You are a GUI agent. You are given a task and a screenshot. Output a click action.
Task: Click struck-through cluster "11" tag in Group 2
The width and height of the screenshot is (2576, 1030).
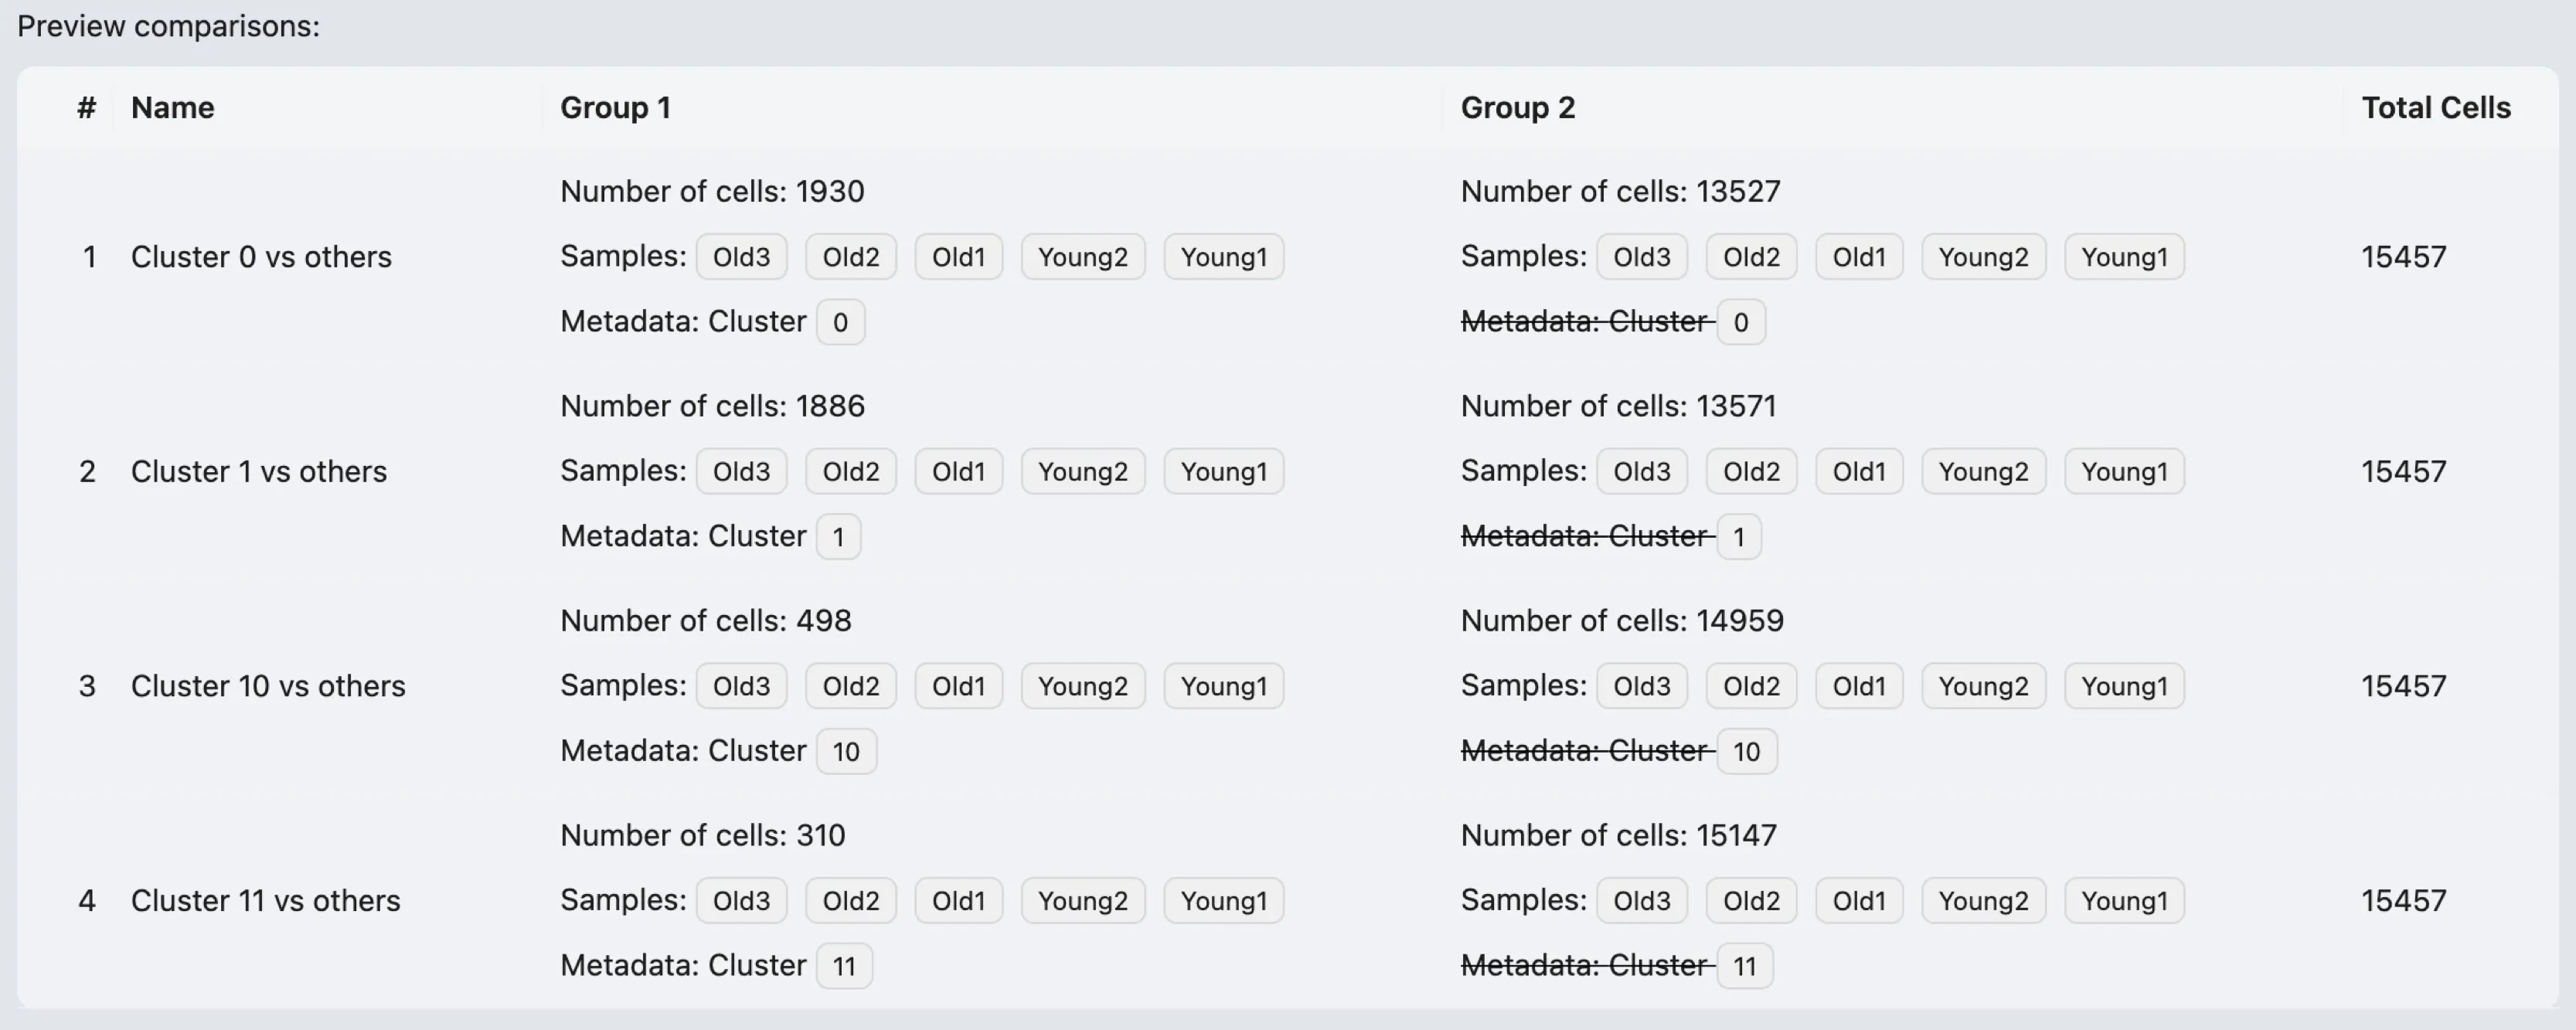[x=1744, y=967]
